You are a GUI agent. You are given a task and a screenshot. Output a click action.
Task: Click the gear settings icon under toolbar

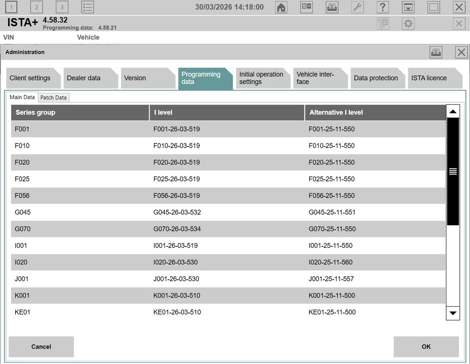408,24
